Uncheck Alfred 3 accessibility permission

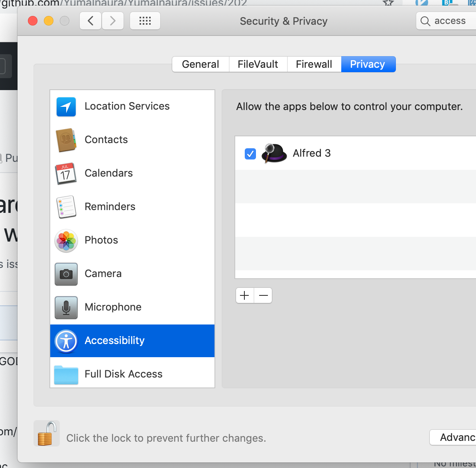[x=250, y=153]
